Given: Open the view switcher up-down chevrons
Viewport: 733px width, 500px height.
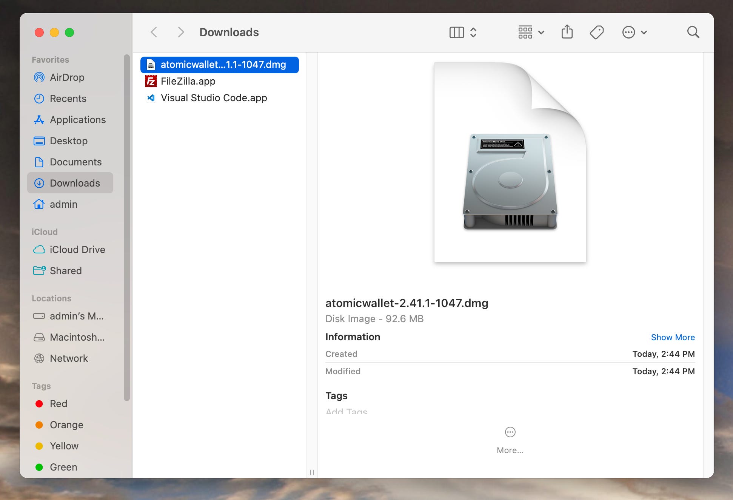Looking at the screenshot, I should 473,32.
